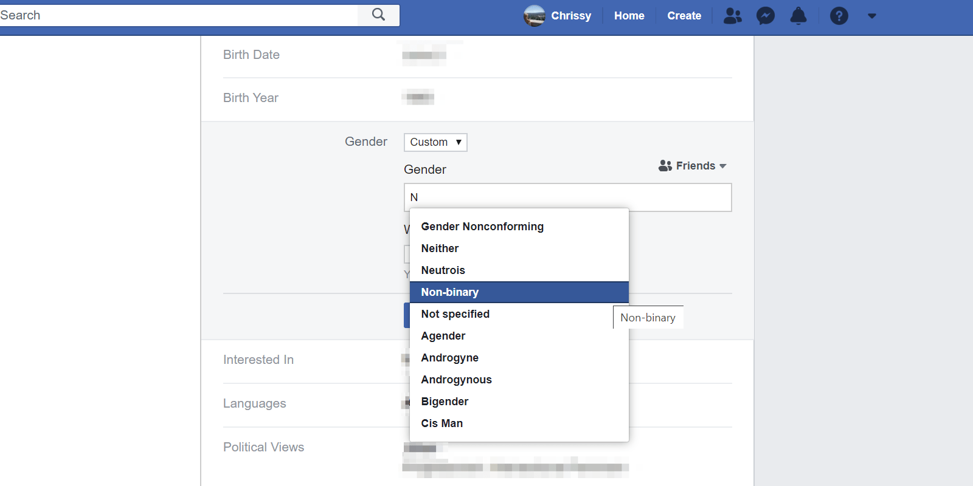
Task: Select Androgynous from the gender suggestions
Action: pos(519,380)
